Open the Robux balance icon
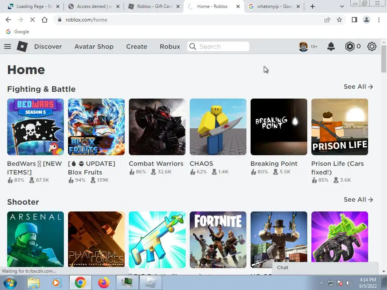 [350, 46]
